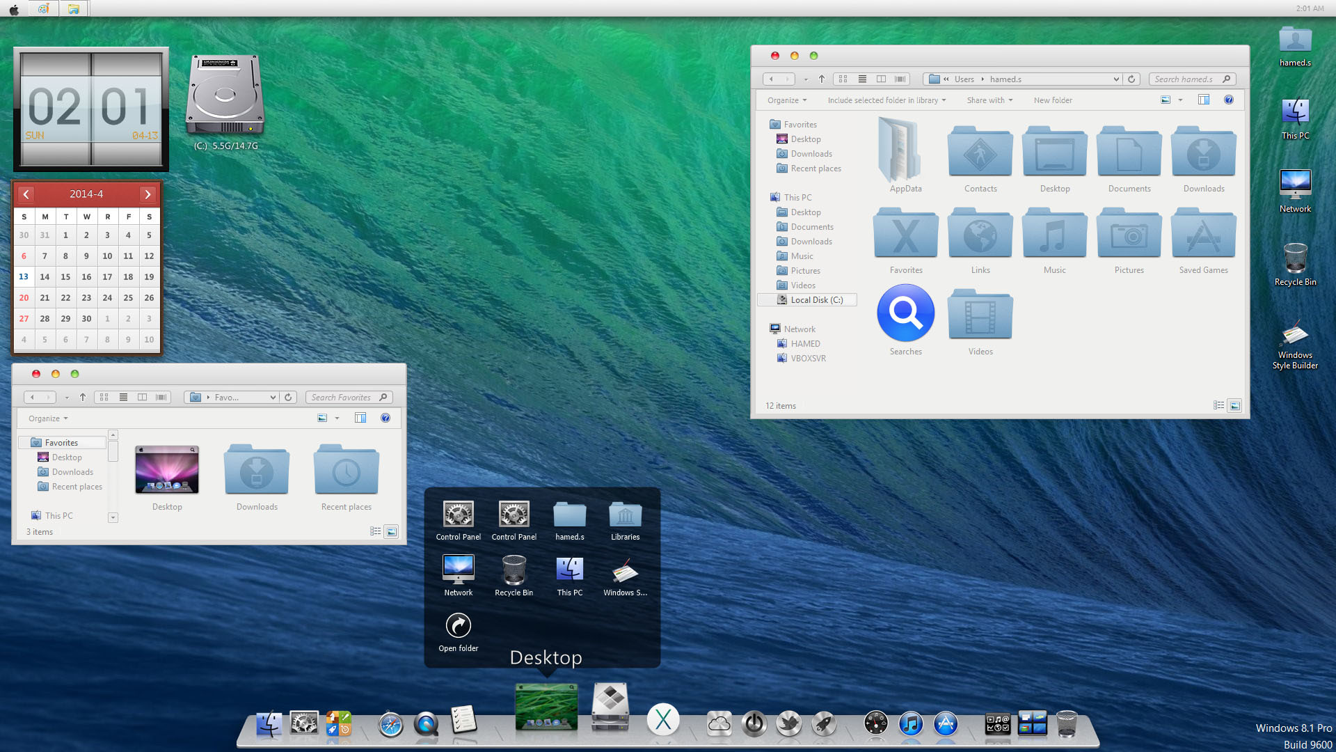
Task: Open the iStat system monitor icon in dock
Action: pyautogui.click(x=875, y=723)
